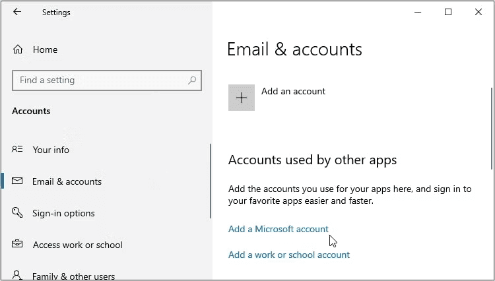This screenshot has width=495, height=281.
Task: Click the Your info person icon
Action: pos(18,150)
